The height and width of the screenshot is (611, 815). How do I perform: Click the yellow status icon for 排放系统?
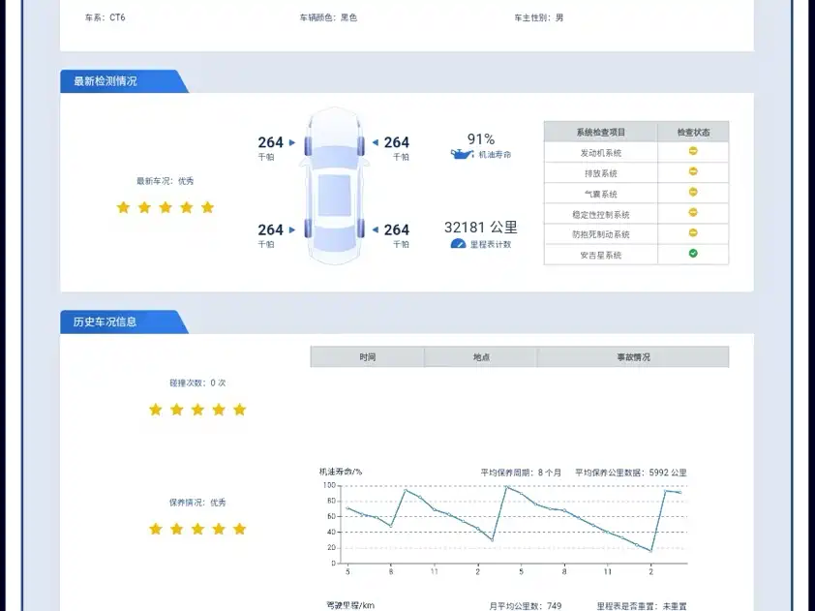click(693, 172)
